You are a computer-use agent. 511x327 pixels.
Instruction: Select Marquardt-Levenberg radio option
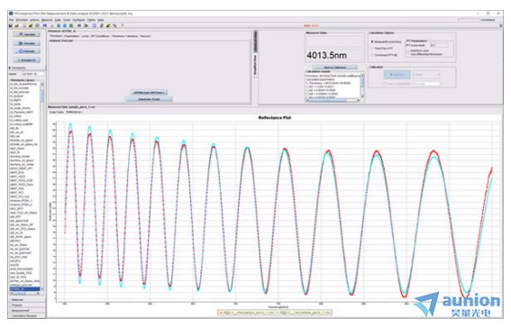[387, 41]
